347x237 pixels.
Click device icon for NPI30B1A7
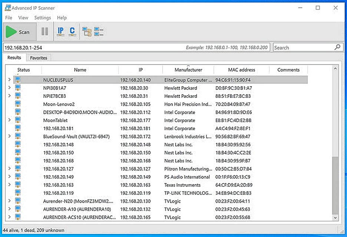point(18,88)
